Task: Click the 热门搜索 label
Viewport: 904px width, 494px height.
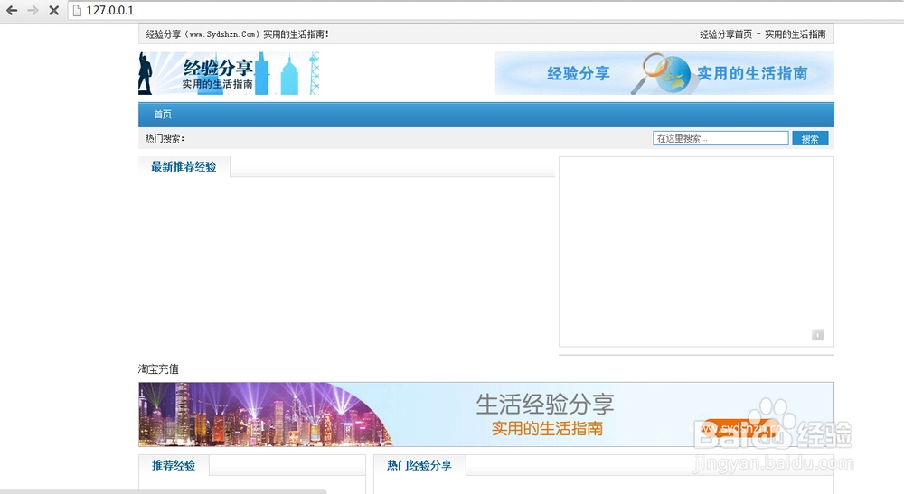Action: (165, 138)
